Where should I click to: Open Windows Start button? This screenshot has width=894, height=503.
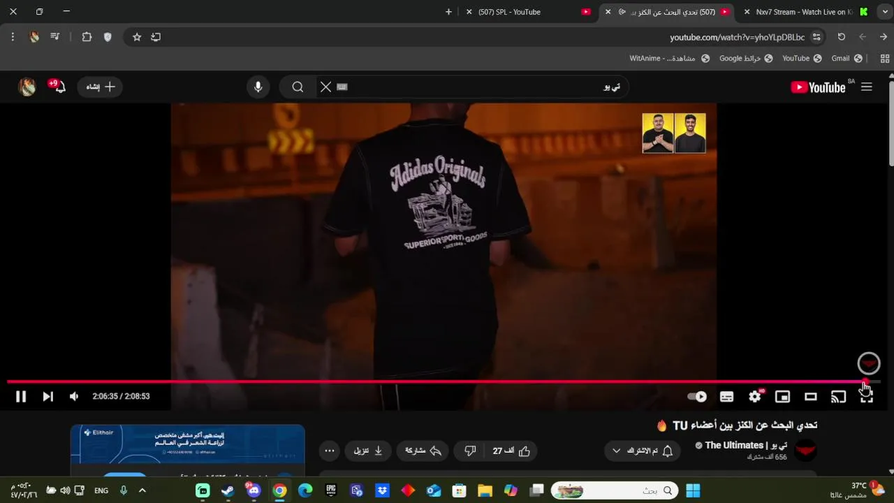(693, 490)
